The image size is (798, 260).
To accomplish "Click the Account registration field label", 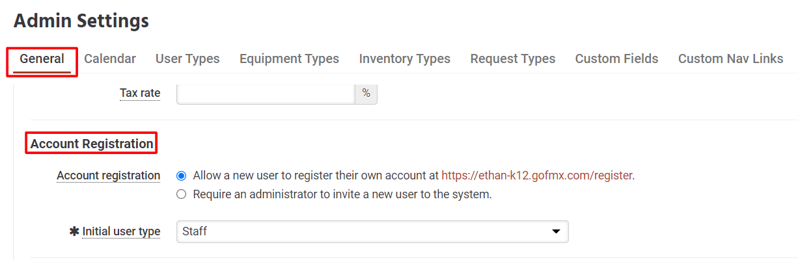I will point(108,175).
